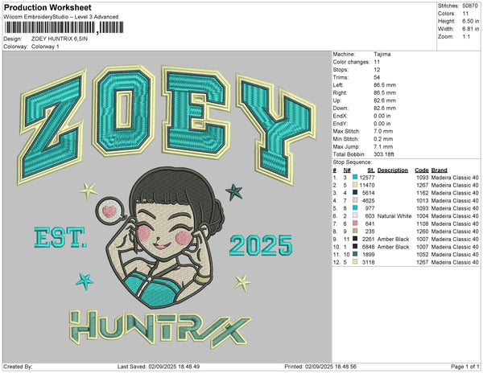
Task: Click the Left value '86.5 mm'
Action: (x=385, y=85)
